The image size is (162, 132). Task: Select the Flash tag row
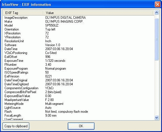78,112
